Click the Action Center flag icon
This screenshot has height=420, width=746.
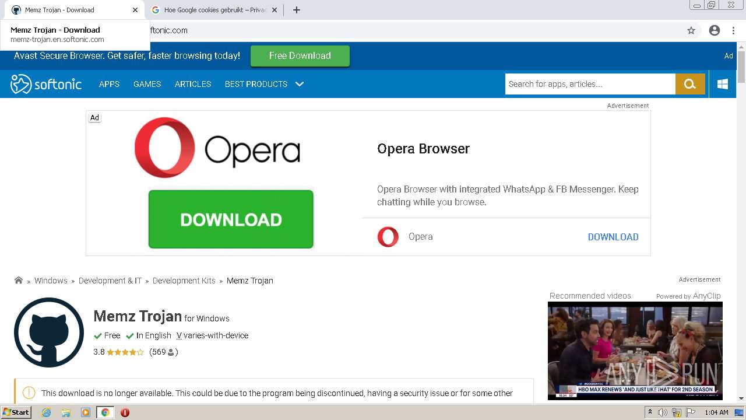tap(690, 412)
